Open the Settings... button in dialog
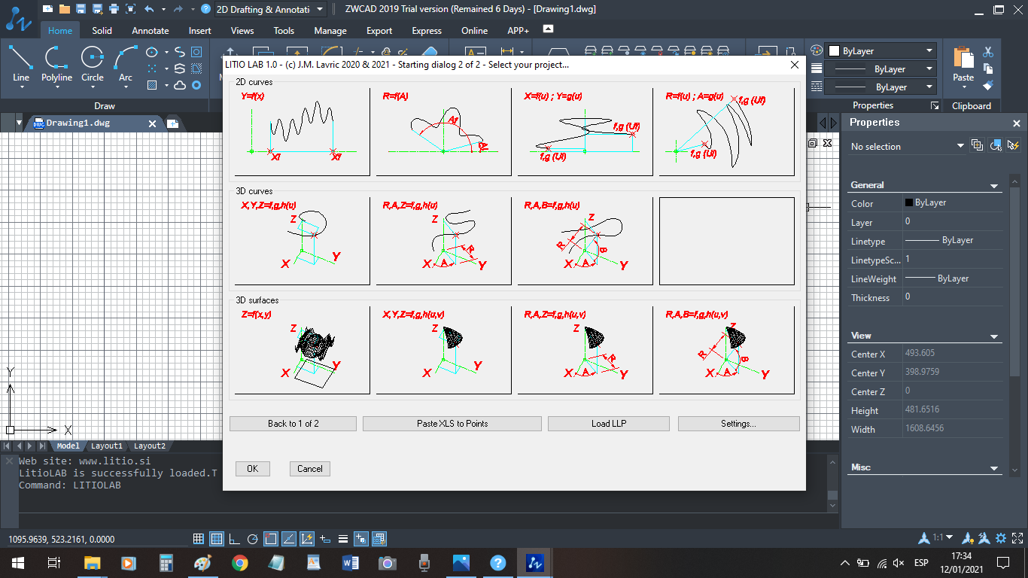1028x578 pixels. (738, 424)
